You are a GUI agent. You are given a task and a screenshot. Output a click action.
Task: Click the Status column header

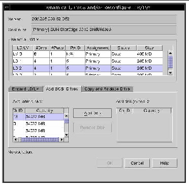124,48
